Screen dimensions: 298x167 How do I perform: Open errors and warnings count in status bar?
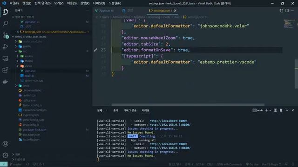point(38,164)
